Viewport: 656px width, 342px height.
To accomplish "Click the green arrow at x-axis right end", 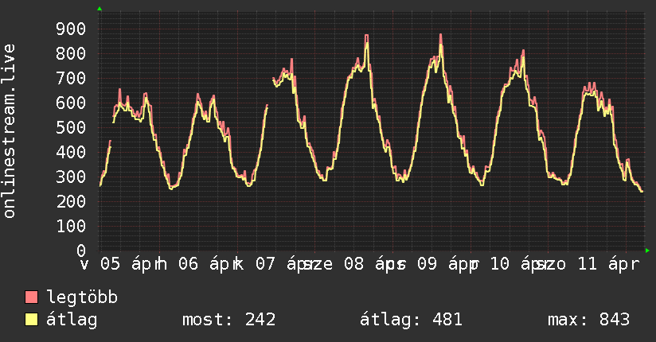I will pos(648,251).
